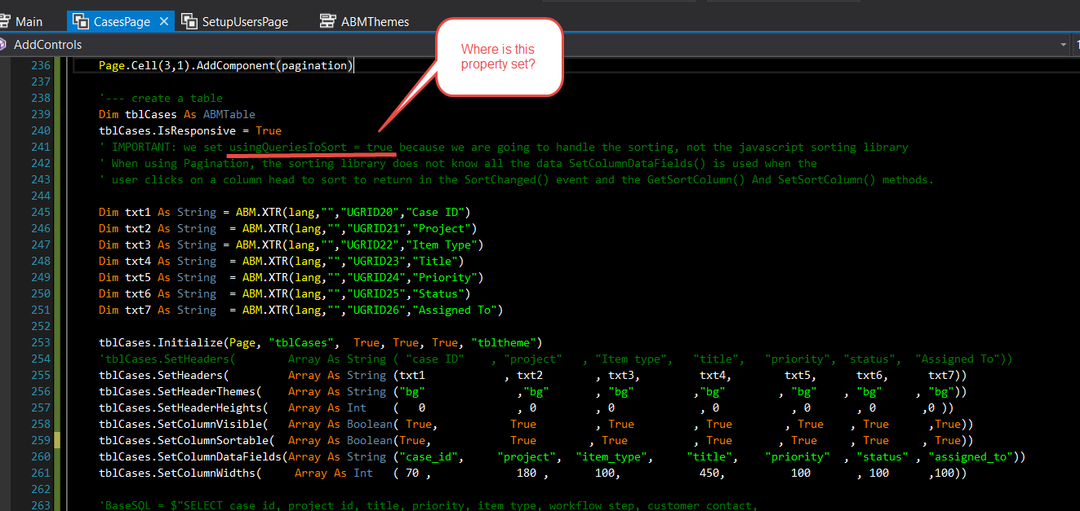Click the Main module tab icon
The height and width of the screenshot is (511, 1080).
(x=5, y=22)
